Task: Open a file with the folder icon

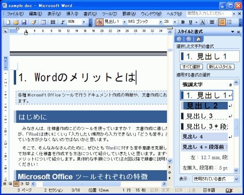Action: pyautogui.click(x=16, y=22)
